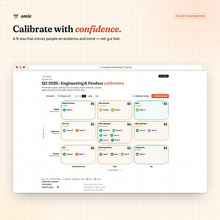
Task: Select the black highlighted segment in the view switcher
Action: (84, 96)
